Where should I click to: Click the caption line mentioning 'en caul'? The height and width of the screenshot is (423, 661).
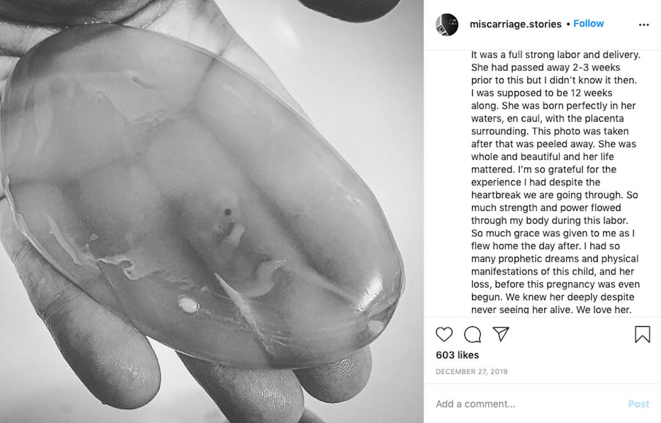point(548,118)
